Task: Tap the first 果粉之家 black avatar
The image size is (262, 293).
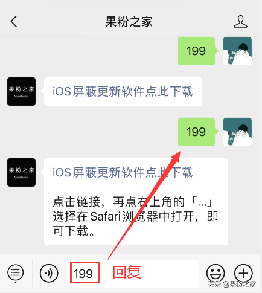Action: click(x=21, y=91)
